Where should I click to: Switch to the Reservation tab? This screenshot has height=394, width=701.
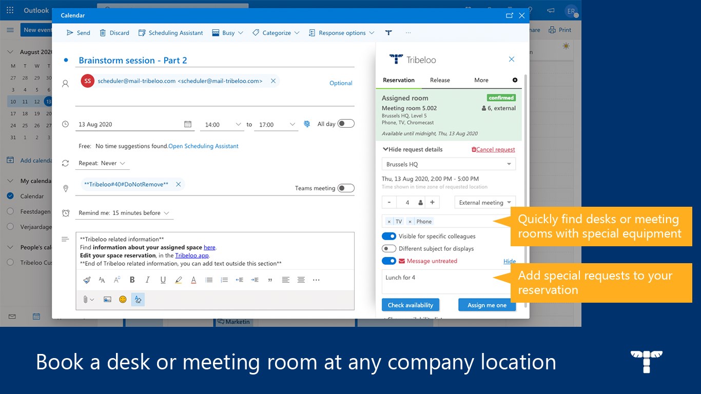pos(399,80)
